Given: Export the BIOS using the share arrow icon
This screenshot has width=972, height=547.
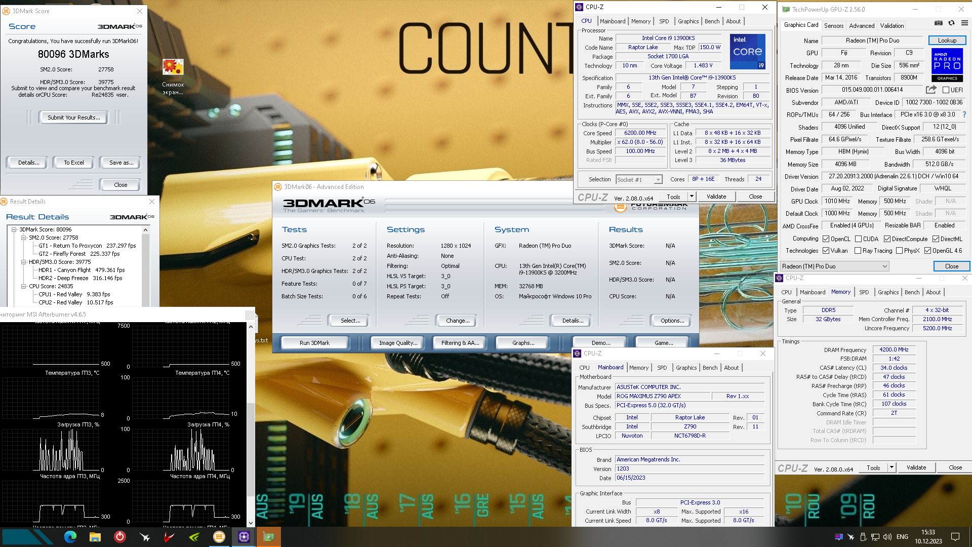Looking at the screenshot, I should click(931, 90).
